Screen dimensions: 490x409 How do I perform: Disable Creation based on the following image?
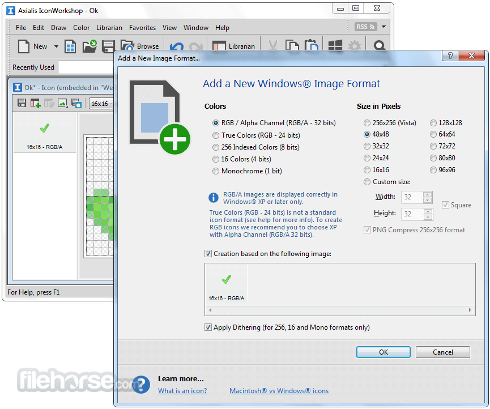click(x=208, y=253)
